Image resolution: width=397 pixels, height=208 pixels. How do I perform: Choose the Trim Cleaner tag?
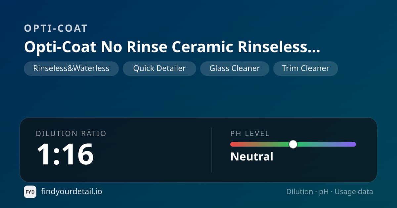click(306, 68)
